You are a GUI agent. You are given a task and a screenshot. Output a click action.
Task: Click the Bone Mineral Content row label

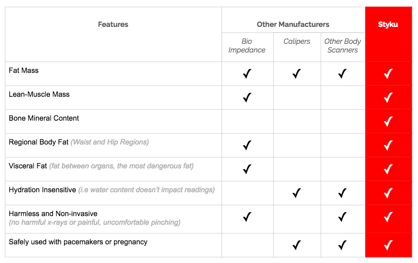(44, 118)
